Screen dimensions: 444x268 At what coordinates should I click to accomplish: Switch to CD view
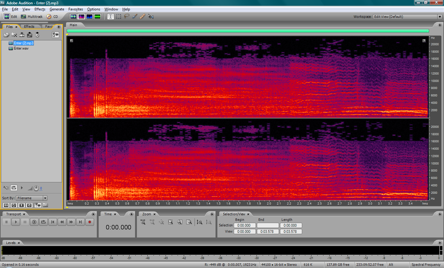[52, 17]
